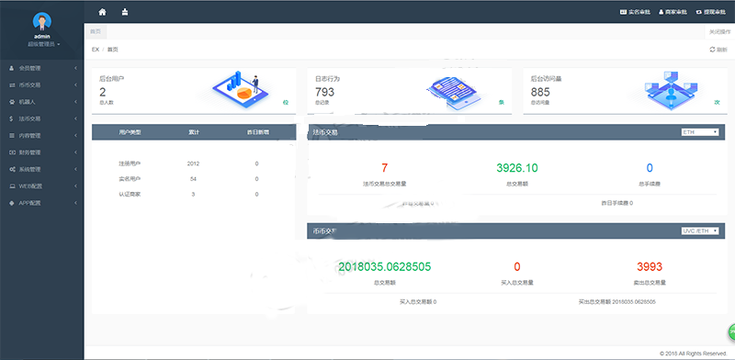
Task: Click the gears icon for 系统管理
Action: (12, 169)
